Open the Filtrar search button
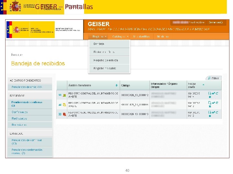Screen dimensions: 233x174 pyautogui.click(x=213, y=78)
